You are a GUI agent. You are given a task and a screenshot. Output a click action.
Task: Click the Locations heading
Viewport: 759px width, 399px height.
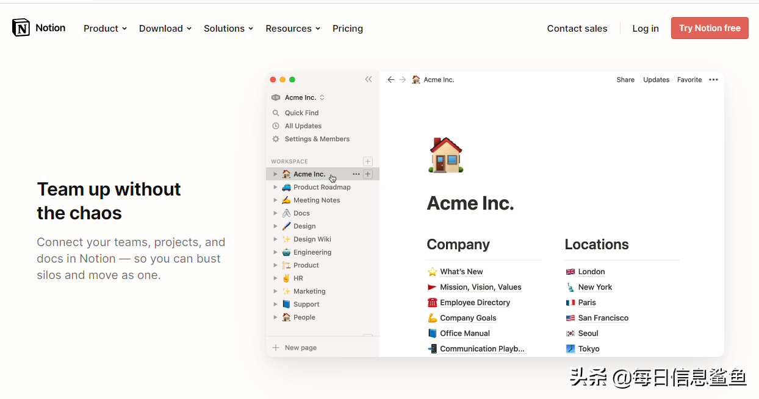pos(597,244)
